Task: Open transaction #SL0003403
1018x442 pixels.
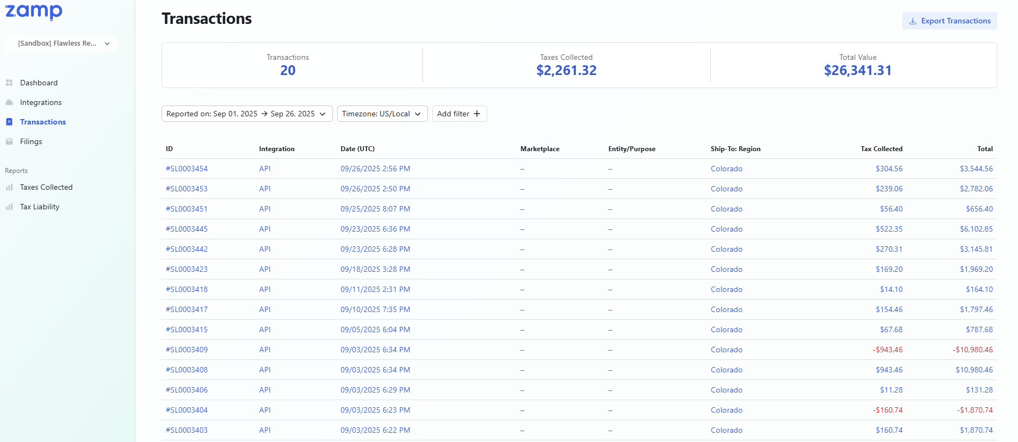Action: [x=187, y=430]
